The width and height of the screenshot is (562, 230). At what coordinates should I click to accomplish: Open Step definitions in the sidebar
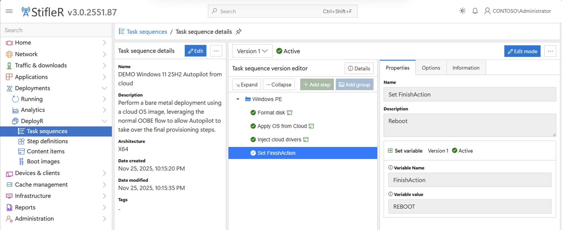click(x=47, y=141)
